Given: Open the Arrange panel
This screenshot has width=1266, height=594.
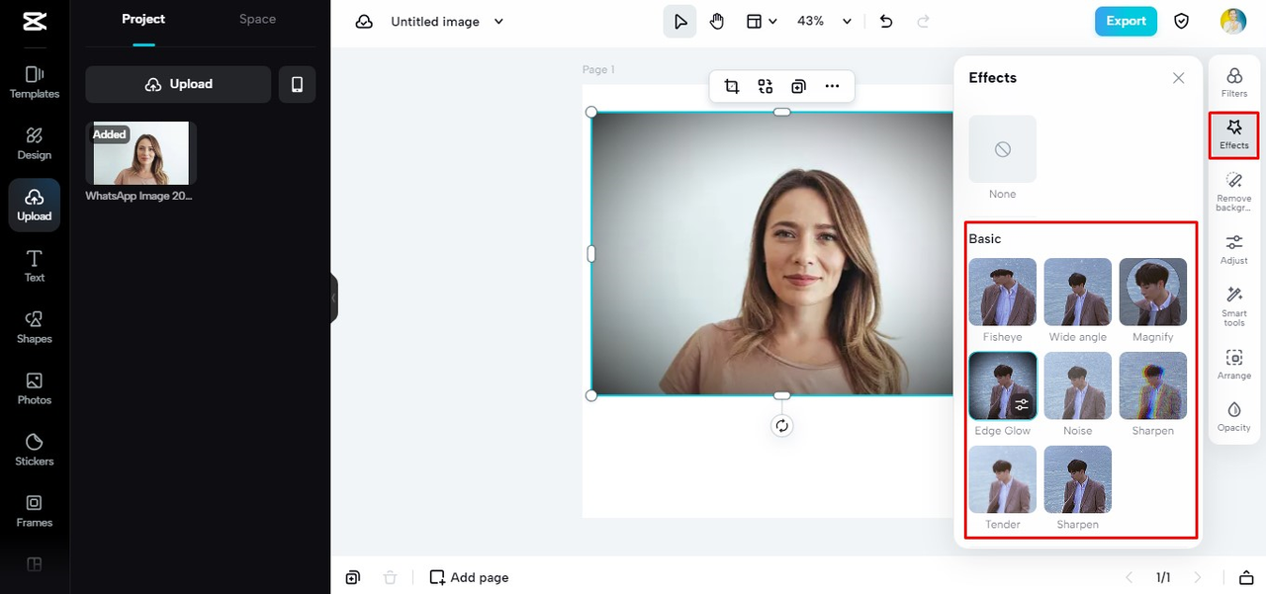Looking at the screenshot, I should pyautogui.click(x=1234, y=364).
